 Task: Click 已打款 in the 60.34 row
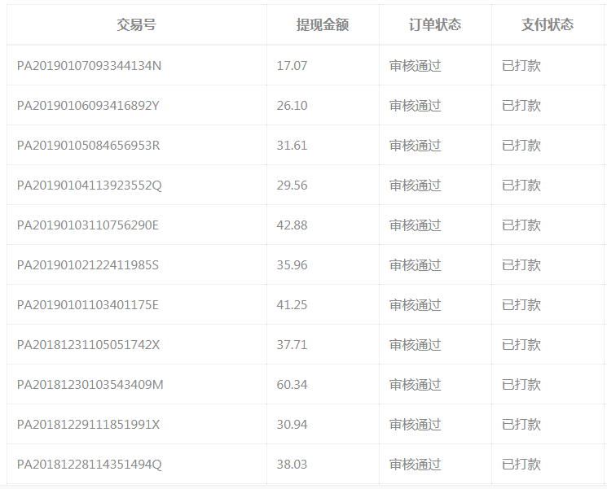pos(521,385)
